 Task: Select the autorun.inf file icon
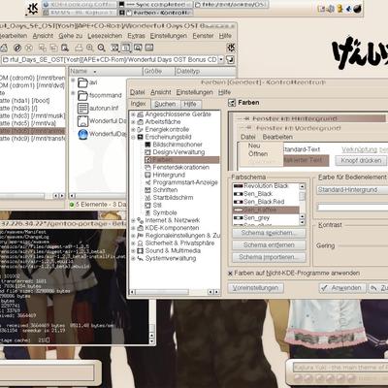pyautogui.click(x=83, y=108)
